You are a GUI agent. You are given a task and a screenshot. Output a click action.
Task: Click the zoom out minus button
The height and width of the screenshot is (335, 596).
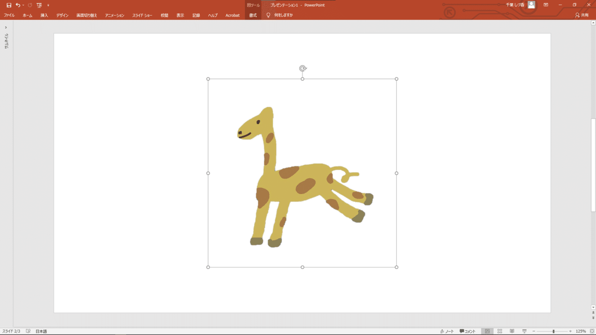coord(533,331)
